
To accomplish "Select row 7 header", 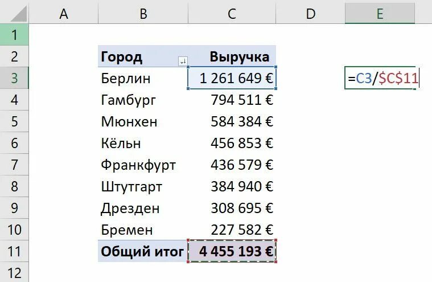I will click(x=14, y=165).
